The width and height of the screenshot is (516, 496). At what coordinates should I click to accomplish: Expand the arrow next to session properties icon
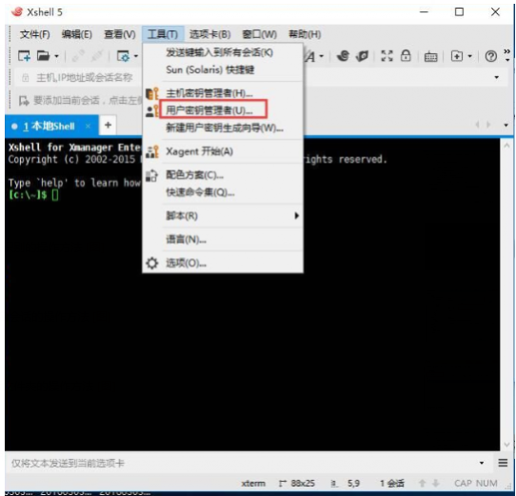click(135, 56)
